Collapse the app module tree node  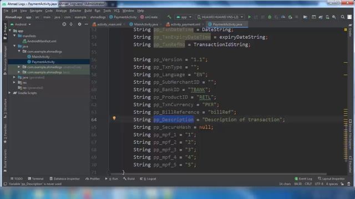10,31
